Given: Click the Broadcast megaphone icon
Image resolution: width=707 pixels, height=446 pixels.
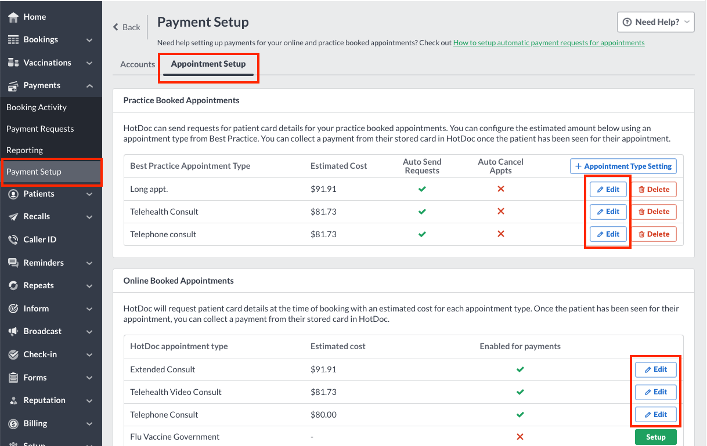Looking at the screenshot, I should (x=13, y=331).
